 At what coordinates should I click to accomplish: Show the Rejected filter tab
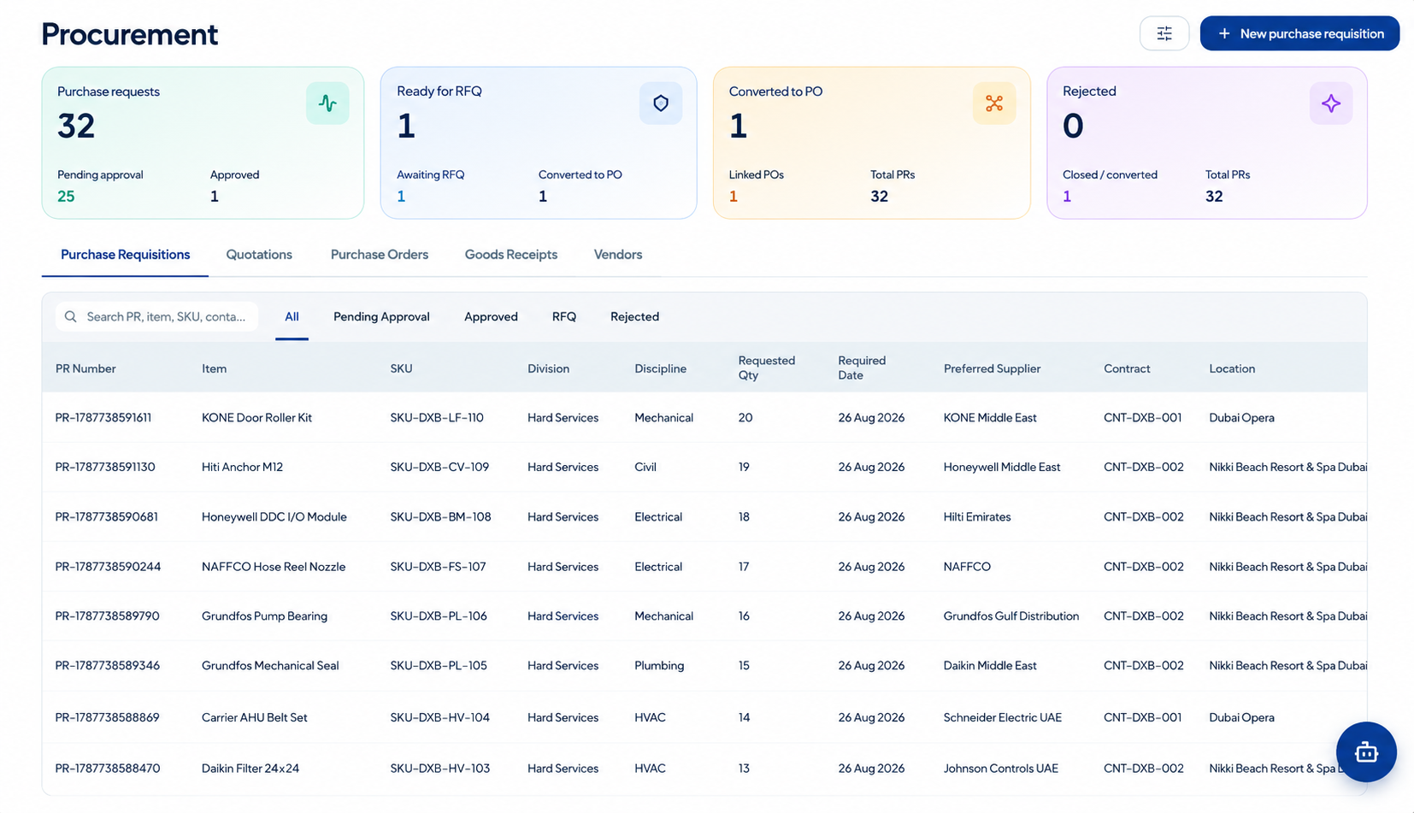coord(634,316)
